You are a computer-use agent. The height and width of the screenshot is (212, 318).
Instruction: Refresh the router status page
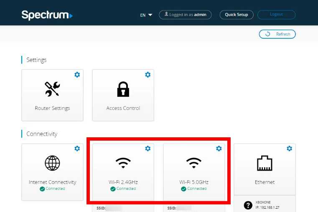coord(277,34)
